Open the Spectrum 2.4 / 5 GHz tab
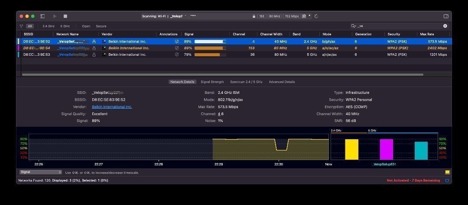Viewport: 468px width, 205px height. (x=246, y=82)
